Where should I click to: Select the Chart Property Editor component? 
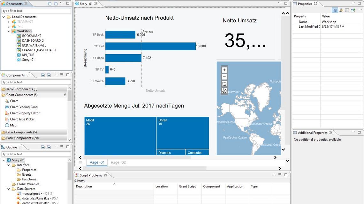[22, 113]
